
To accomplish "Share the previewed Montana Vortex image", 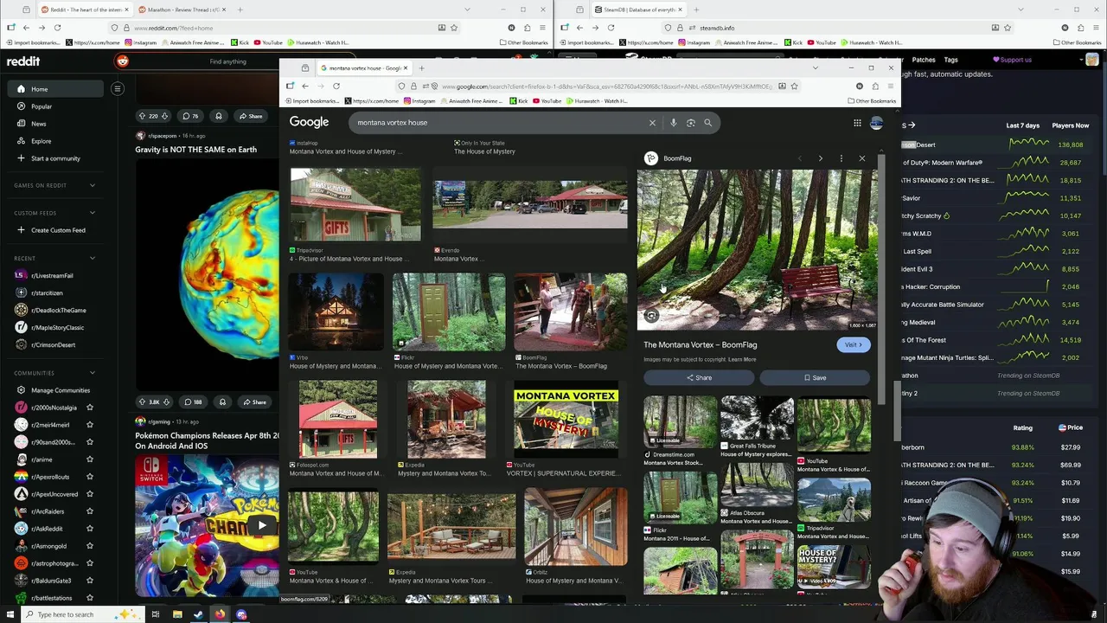I will pyautogui.click(x=699, y=378).
